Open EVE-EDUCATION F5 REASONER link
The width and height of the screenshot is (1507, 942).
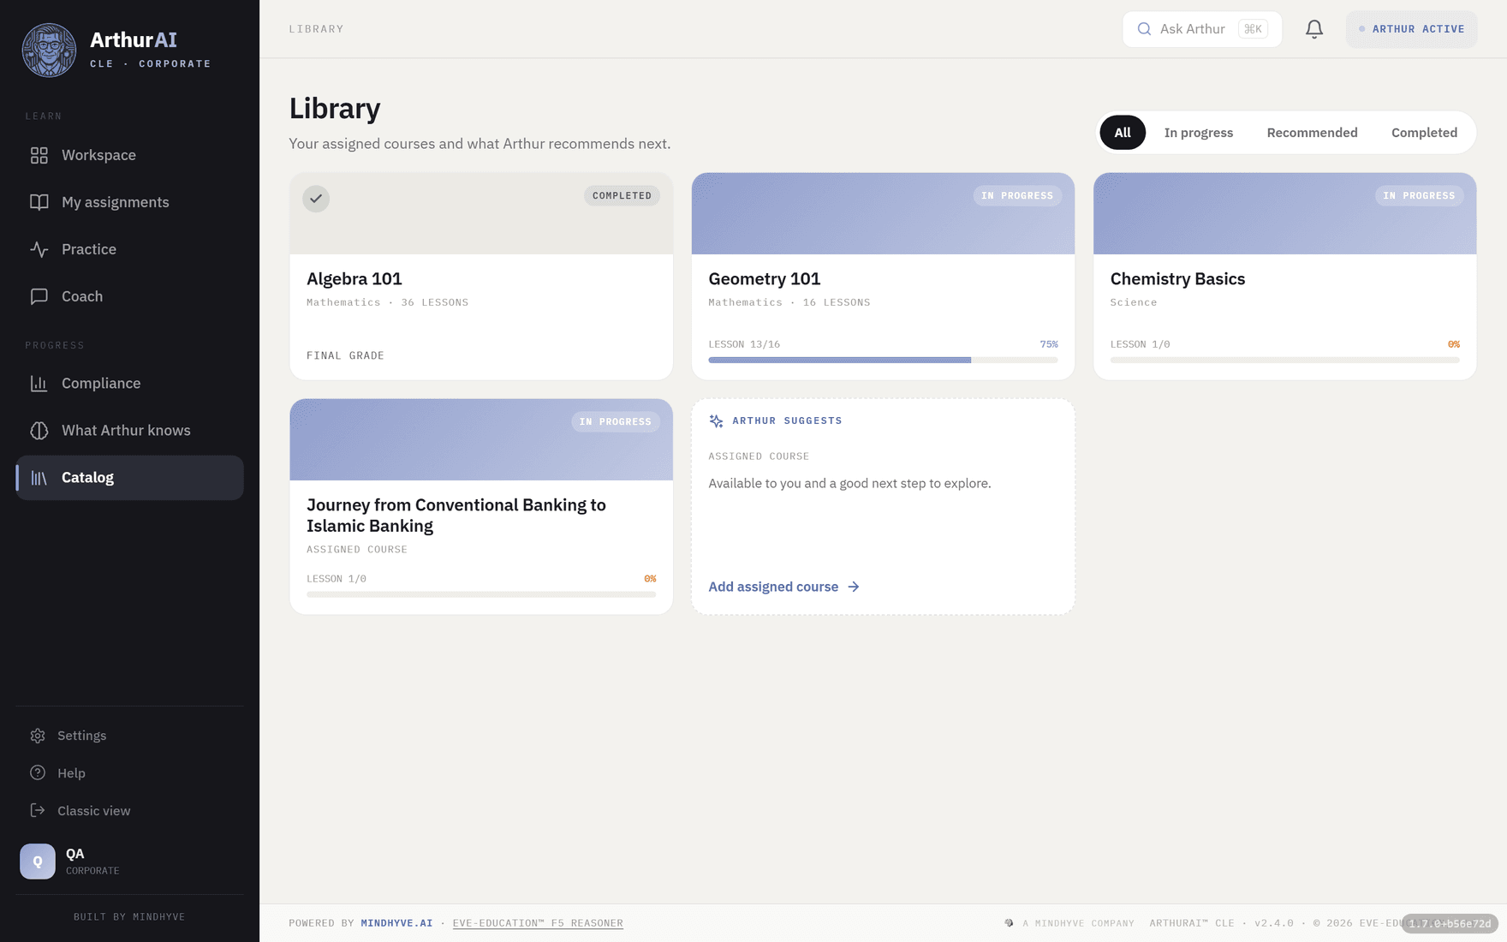point(538,923)
